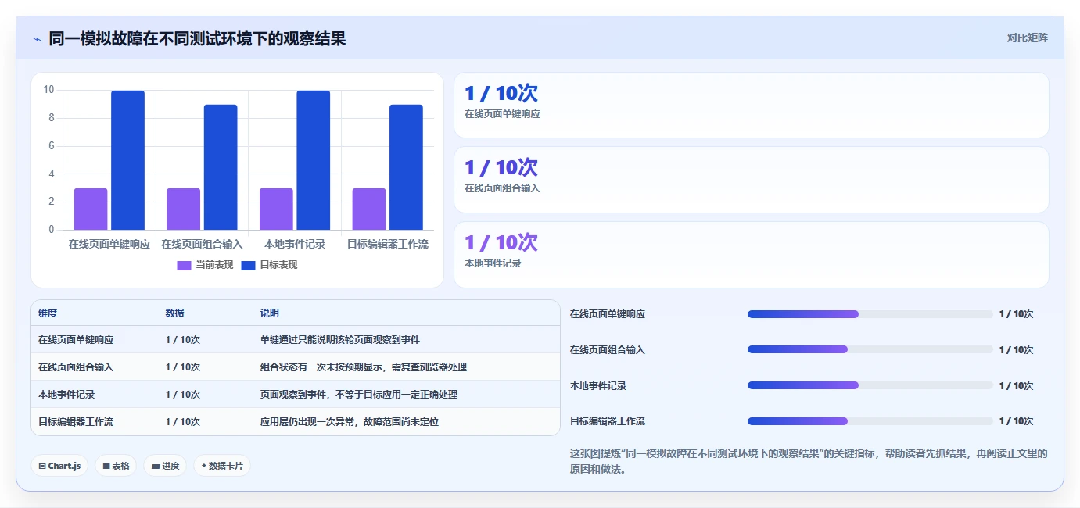This screenshot has width=1080, height=508.
Task: Click the icon inside the 进度 chip
Action: pos(156,466)
